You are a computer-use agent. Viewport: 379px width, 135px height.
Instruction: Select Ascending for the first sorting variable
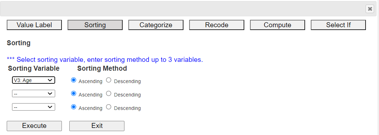point(74,80)
